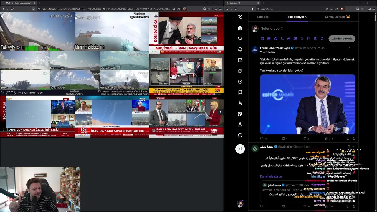The height and width of the screenshot is (212, 377).
Task: Open Grok icon in X sidebar
Action: coord(240,71)
